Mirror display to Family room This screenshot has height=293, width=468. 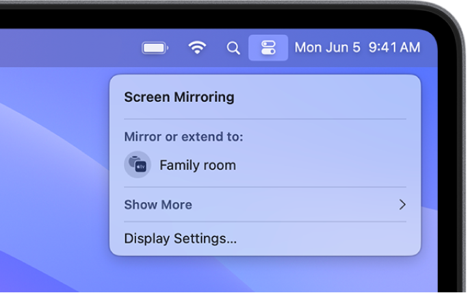(198, 165)
